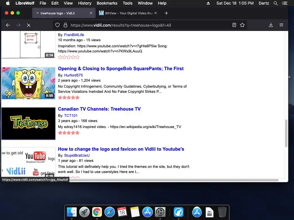
Task: Open the Bookmarks menu
Action: point(107,3)
